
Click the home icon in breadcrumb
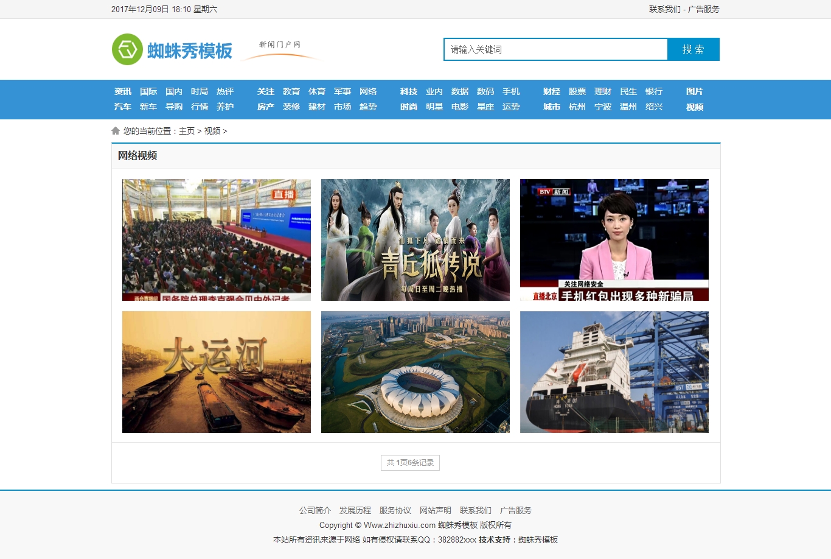(x=116, y=131)
